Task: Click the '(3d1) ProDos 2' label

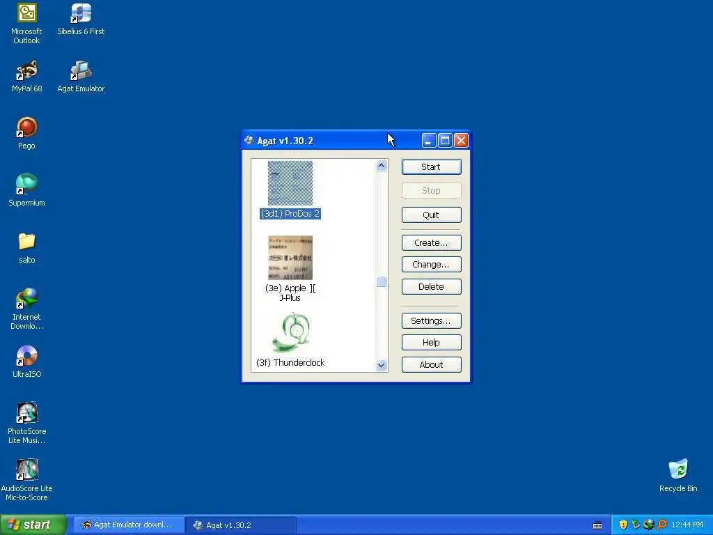Action: tap(290, 214)
